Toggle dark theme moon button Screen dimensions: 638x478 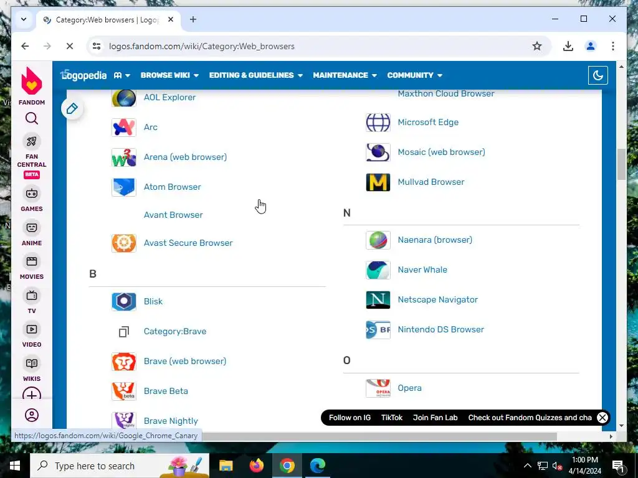tap(598, 75)
